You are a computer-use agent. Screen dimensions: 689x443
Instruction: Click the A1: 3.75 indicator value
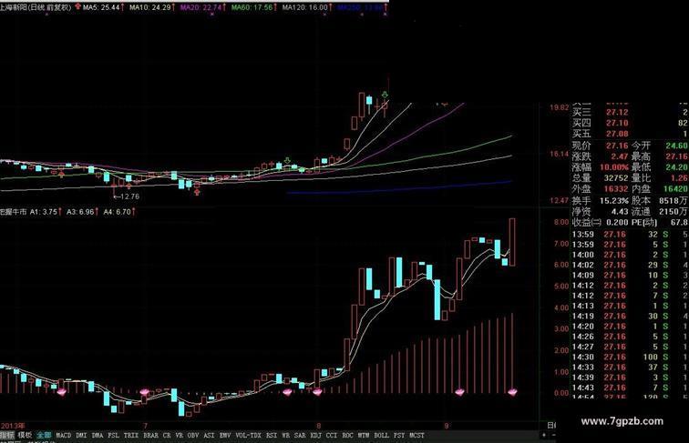pyautogui.click(x=44, y=211)
